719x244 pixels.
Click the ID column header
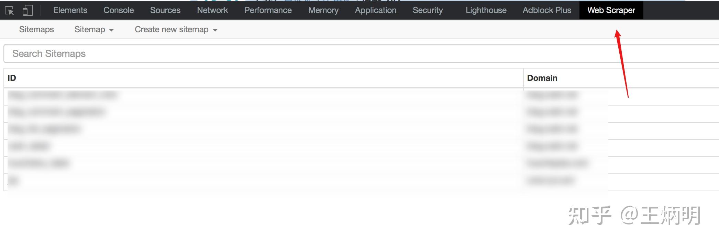click(x=12, y=78)
